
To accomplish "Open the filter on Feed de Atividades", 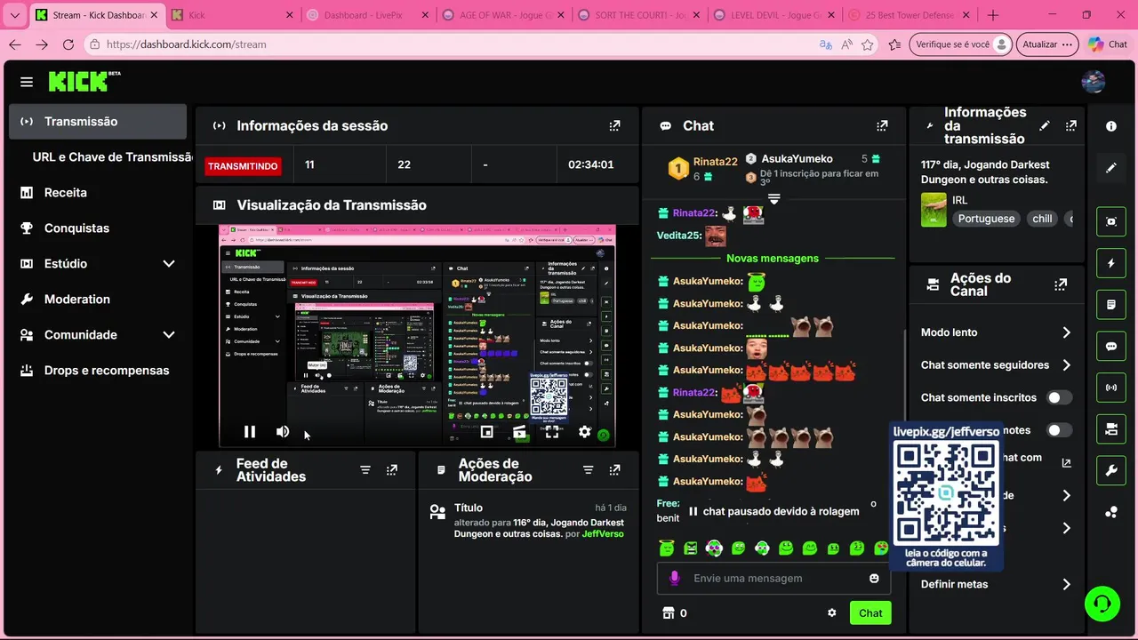I will point(365,470).
